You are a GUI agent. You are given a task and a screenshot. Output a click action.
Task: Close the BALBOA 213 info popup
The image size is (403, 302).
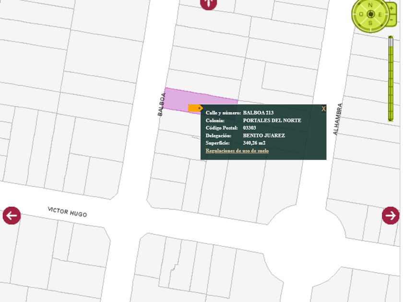[x=323, y=109]
